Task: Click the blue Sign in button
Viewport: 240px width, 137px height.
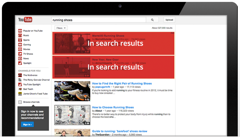Action: click(x=27, y=125)
